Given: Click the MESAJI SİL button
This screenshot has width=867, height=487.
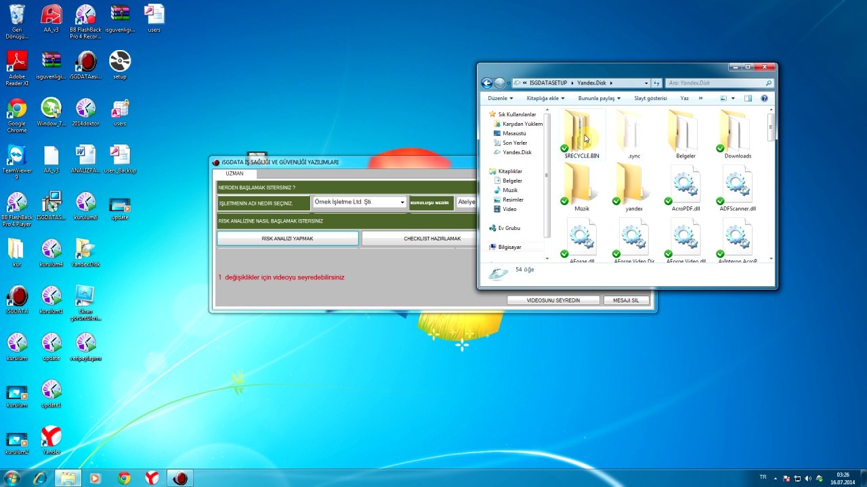Looking at the screenshot, I should tap(626, 300).
